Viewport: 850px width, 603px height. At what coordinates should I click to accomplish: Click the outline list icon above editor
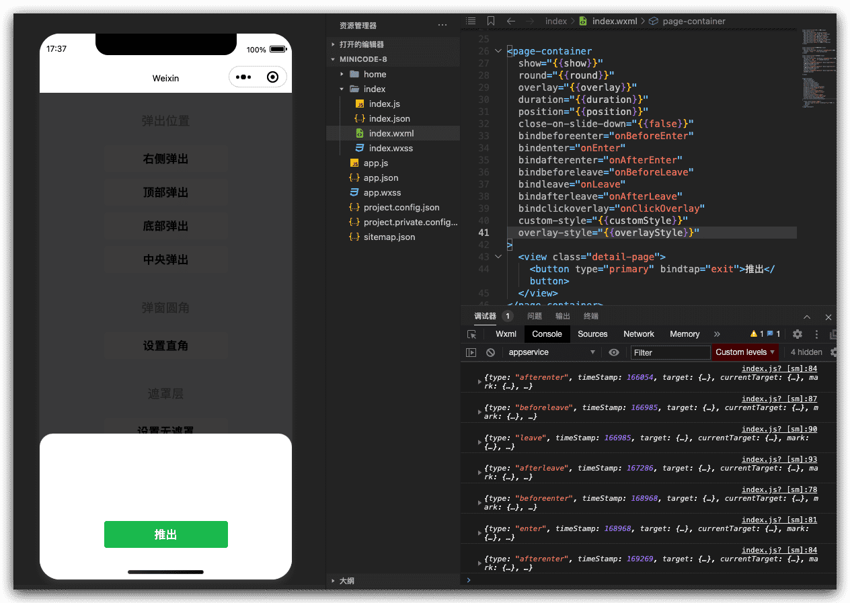[471, 21]
